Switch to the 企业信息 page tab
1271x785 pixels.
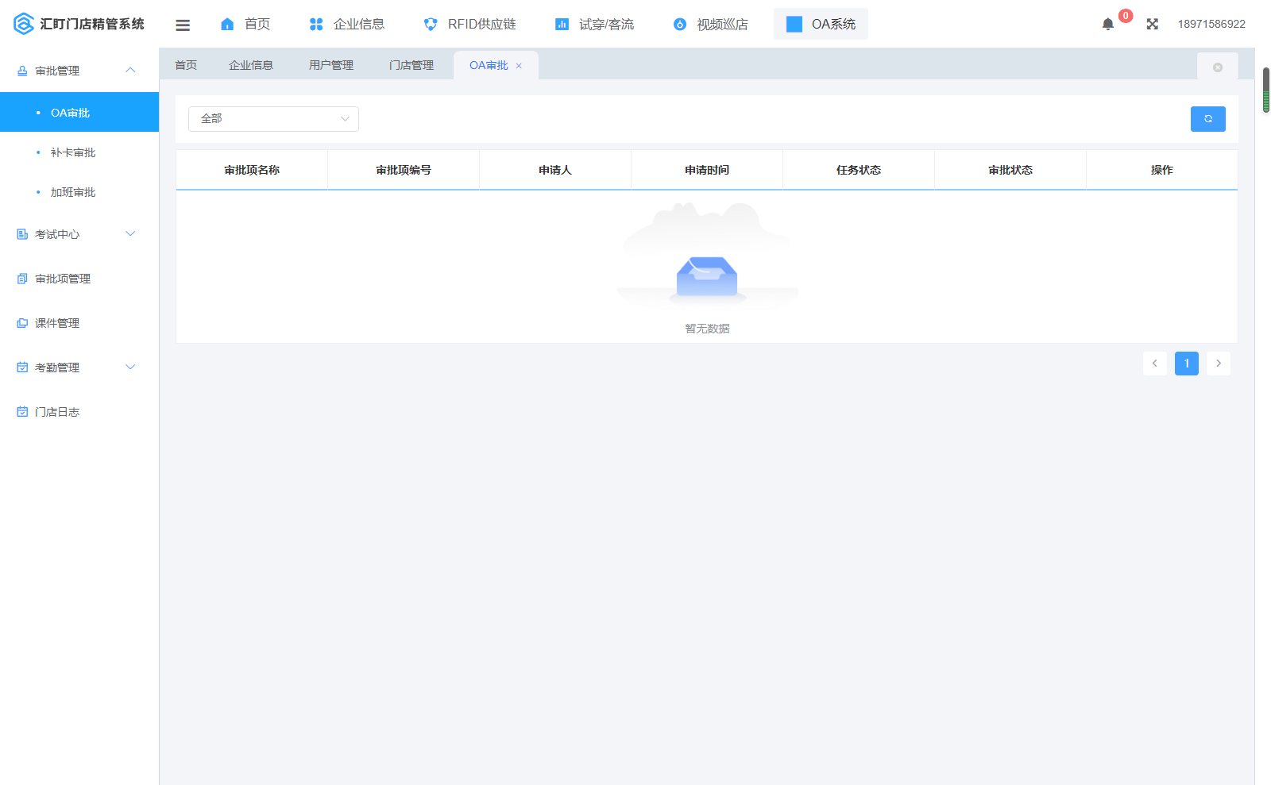coord(251,65)
